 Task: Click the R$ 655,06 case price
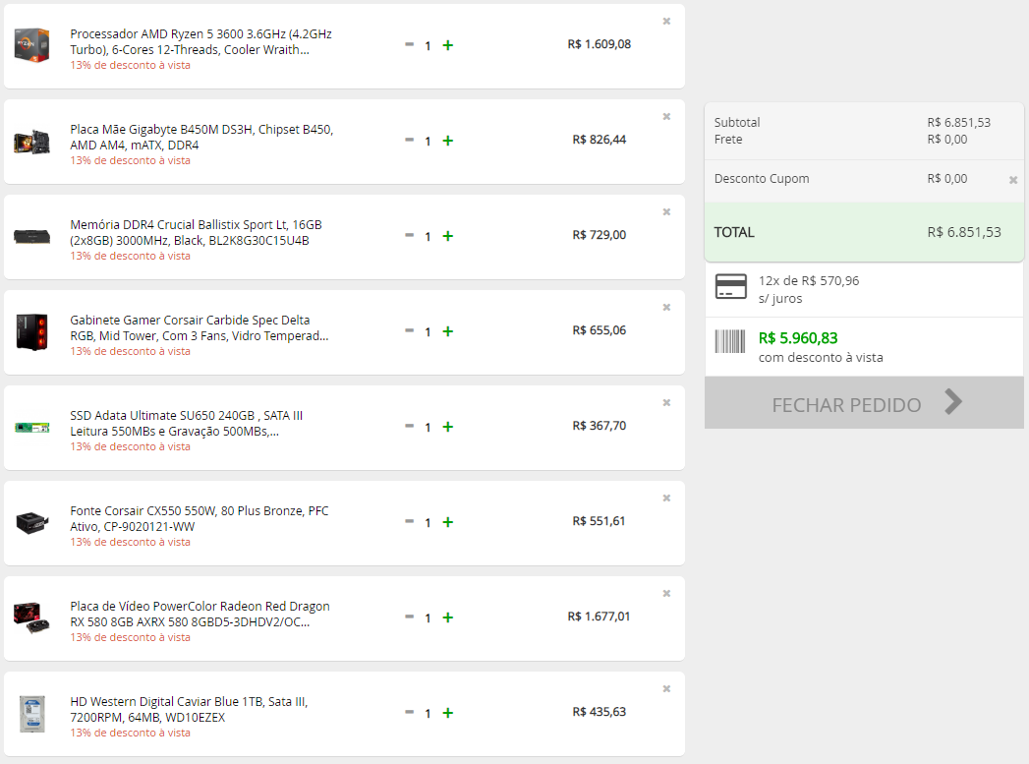click(600, 330)
